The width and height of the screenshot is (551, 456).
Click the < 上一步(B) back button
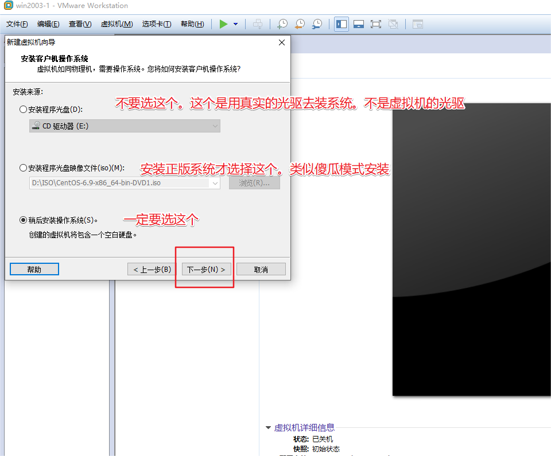[x=152, y=269]
